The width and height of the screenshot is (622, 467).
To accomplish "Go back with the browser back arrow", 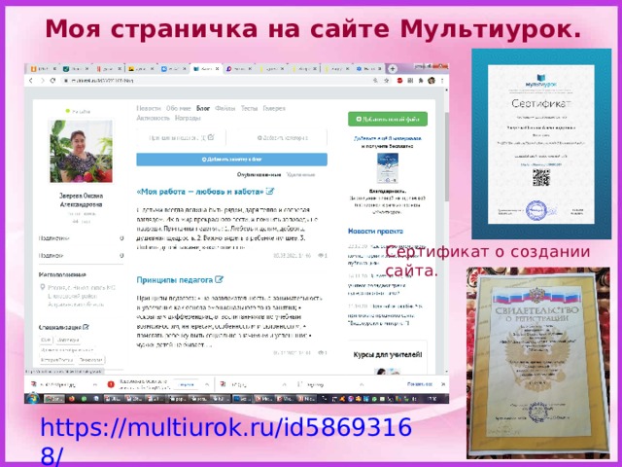I will (31, 81).
